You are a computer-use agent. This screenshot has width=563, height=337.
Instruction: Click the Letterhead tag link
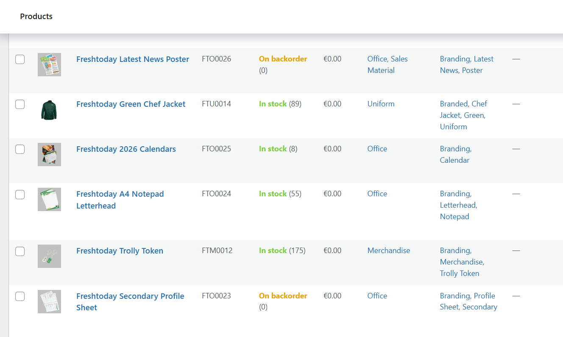(457, 205)
